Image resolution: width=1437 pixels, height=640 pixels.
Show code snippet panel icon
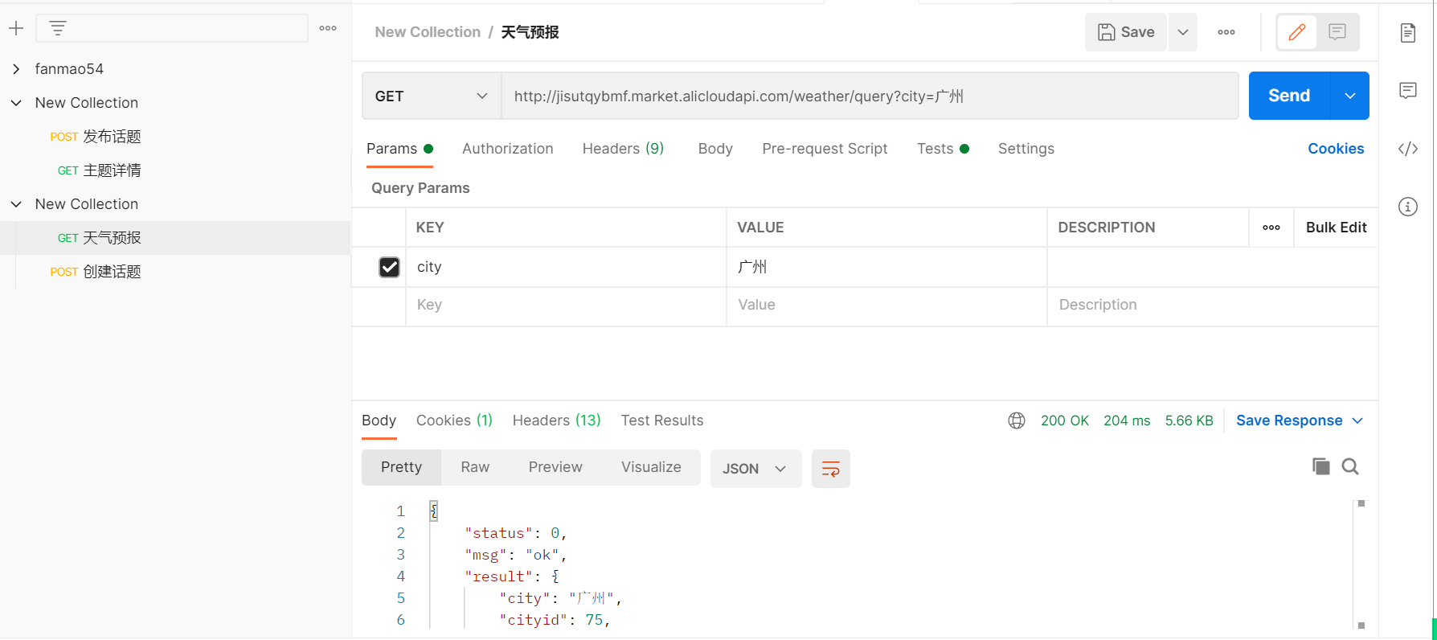coord(1408,149)
